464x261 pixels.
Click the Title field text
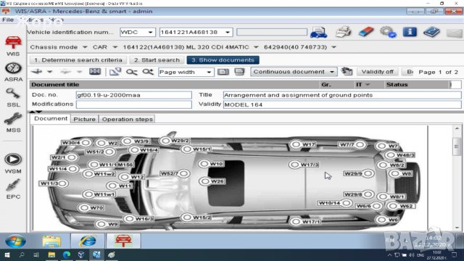tap(342, 95)
